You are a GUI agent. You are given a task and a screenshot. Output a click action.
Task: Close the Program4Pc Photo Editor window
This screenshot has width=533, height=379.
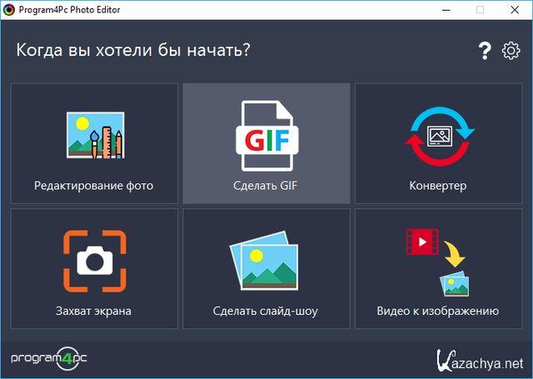pos(515,10)
